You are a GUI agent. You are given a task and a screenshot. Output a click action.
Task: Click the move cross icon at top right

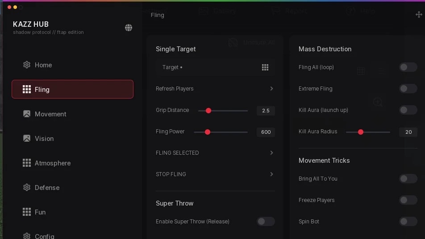(419, 15)
